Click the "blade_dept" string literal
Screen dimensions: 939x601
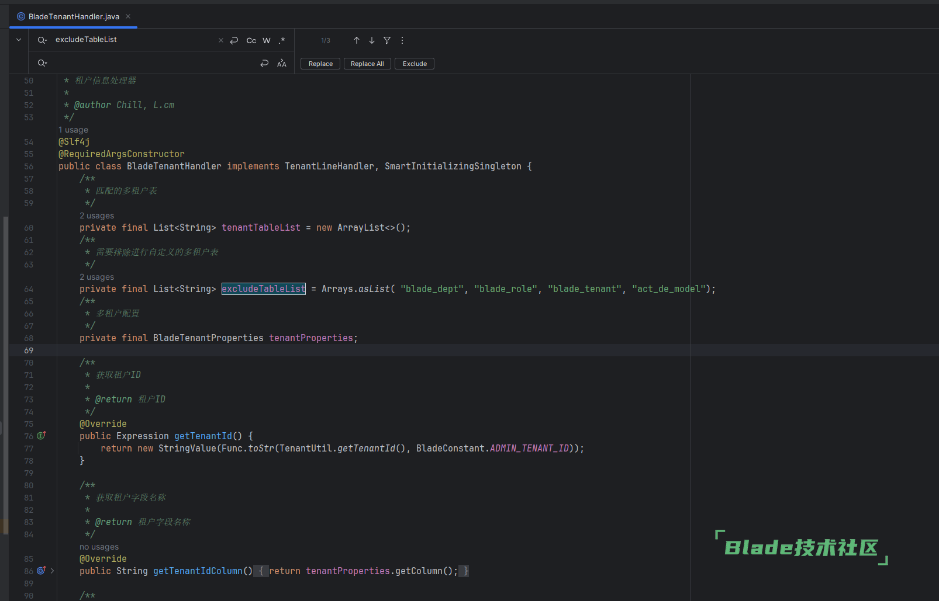click(432, 289)
